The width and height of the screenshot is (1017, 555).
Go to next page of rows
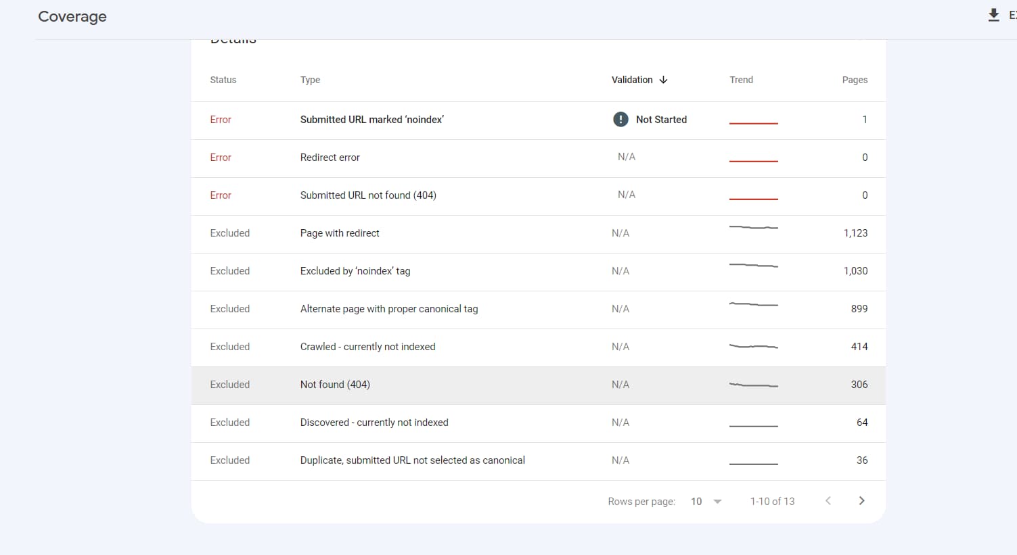[x=861, y=501]
